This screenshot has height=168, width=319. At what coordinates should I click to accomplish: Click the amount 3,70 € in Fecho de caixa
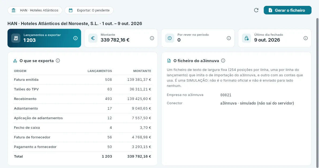pos(146,128)
